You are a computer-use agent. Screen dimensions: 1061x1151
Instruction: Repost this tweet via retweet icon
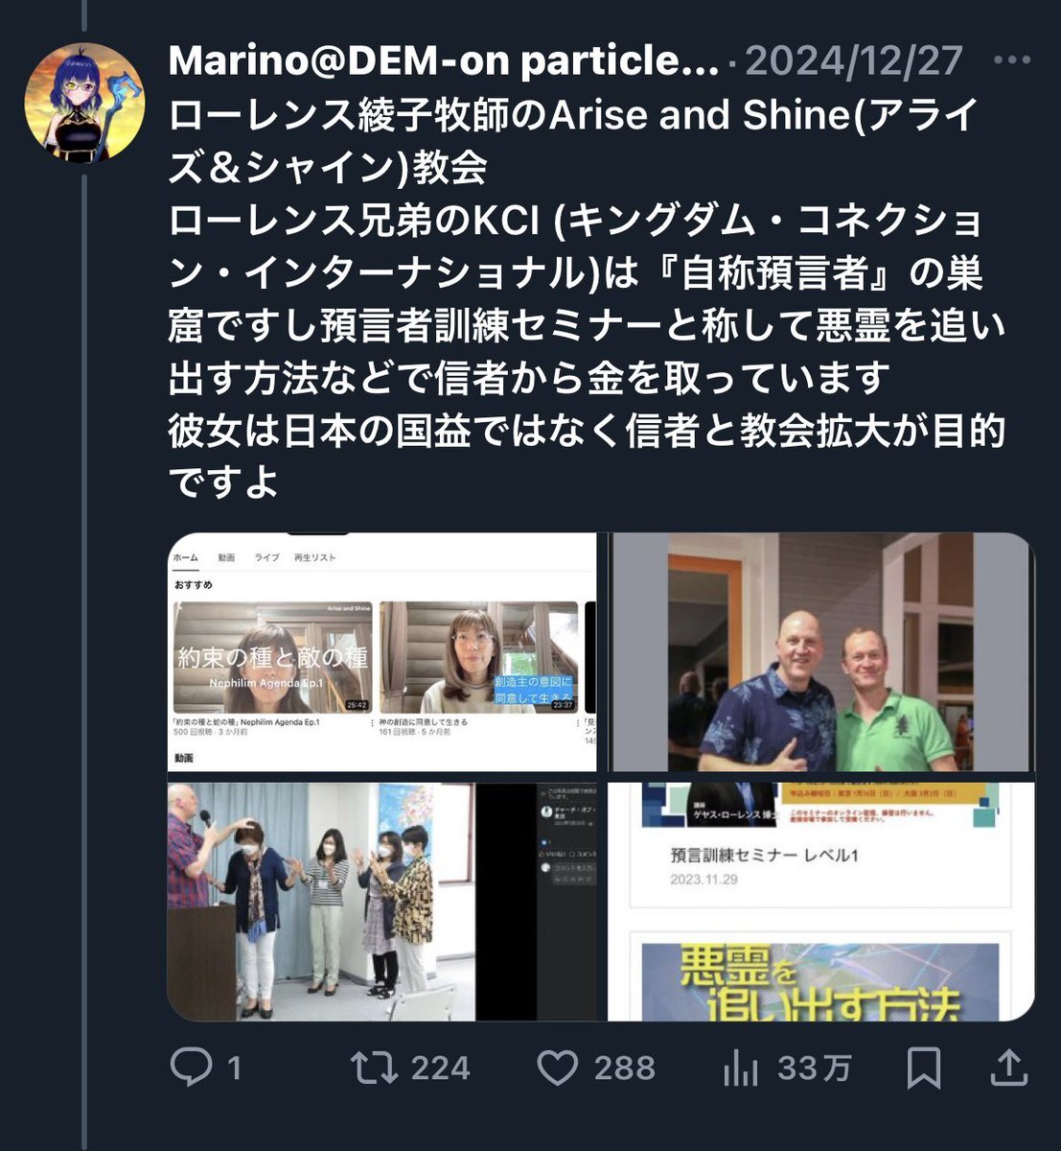(x=374, y=1068)
